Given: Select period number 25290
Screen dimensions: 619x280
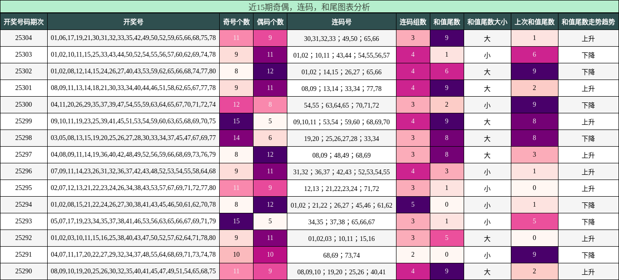Looking at the screenshot, I should (x=23, y=271).
